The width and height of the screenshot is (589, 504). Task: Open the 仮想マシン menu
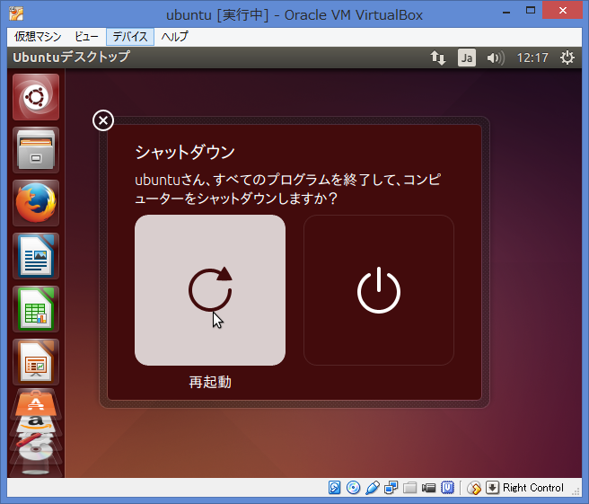pos(38,37)
